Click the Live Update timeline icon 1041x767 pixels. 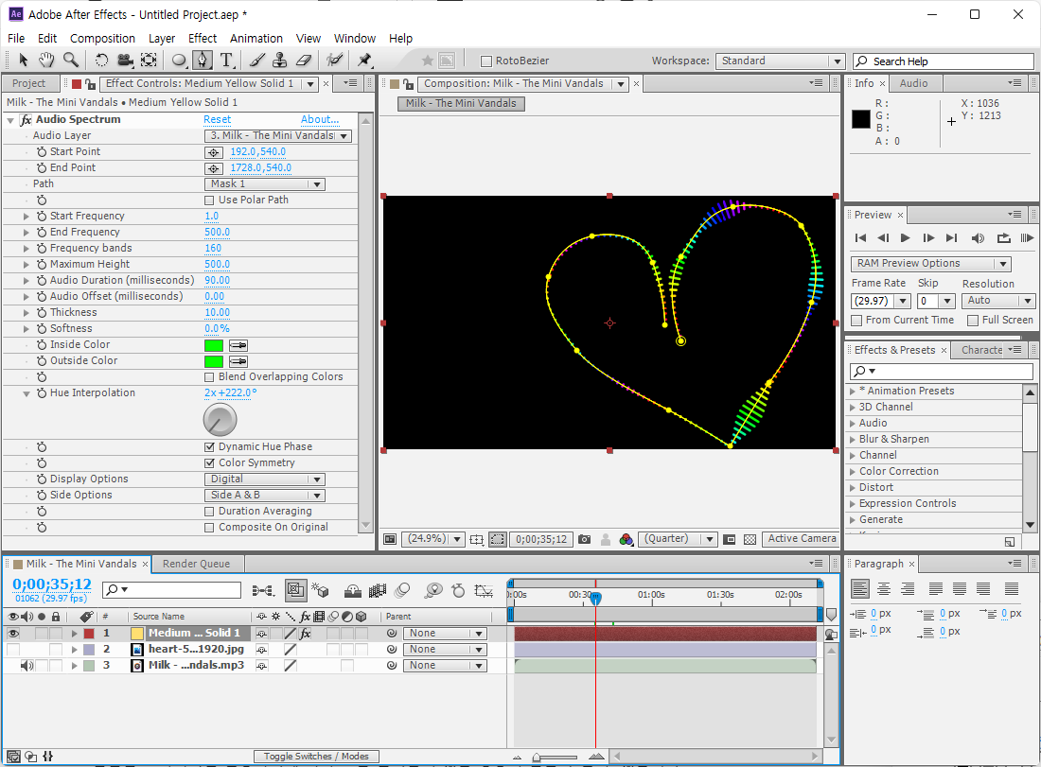pyautogui.click(x=295, y=590)
